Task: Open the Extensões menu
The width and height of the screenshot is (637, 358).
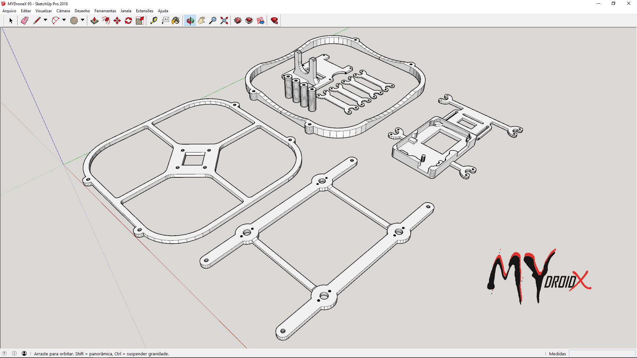Action: [144, 11]
